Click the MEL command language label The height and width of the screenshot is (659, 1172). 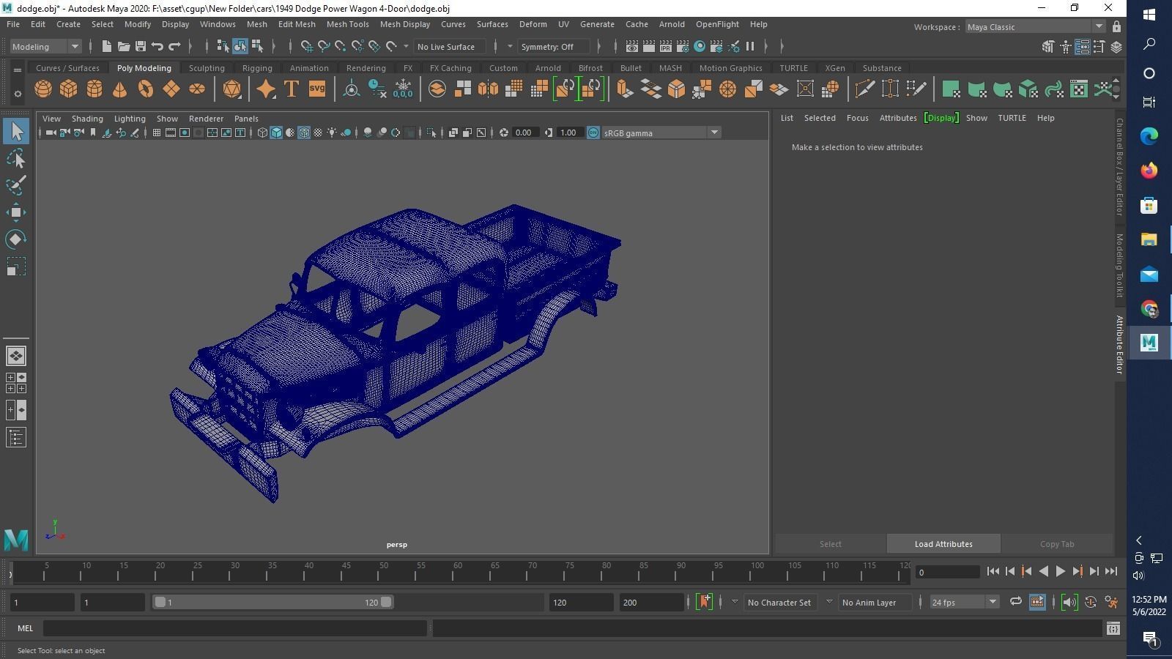pyautogui.click(x=26, y=628)
